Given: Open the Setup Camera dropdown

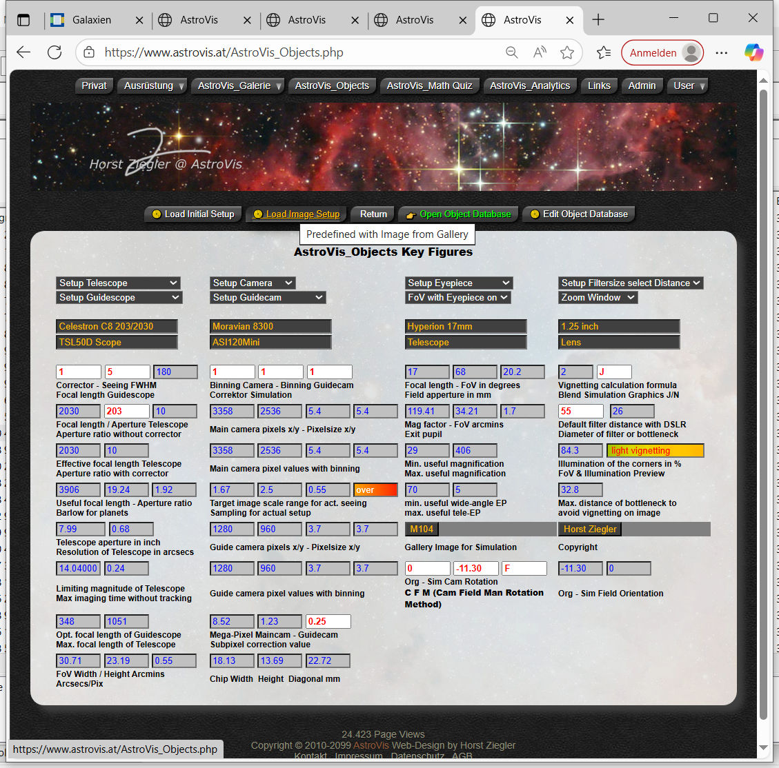Looking at the screenshot, I should pyautogui.click(x=253, y=283).
